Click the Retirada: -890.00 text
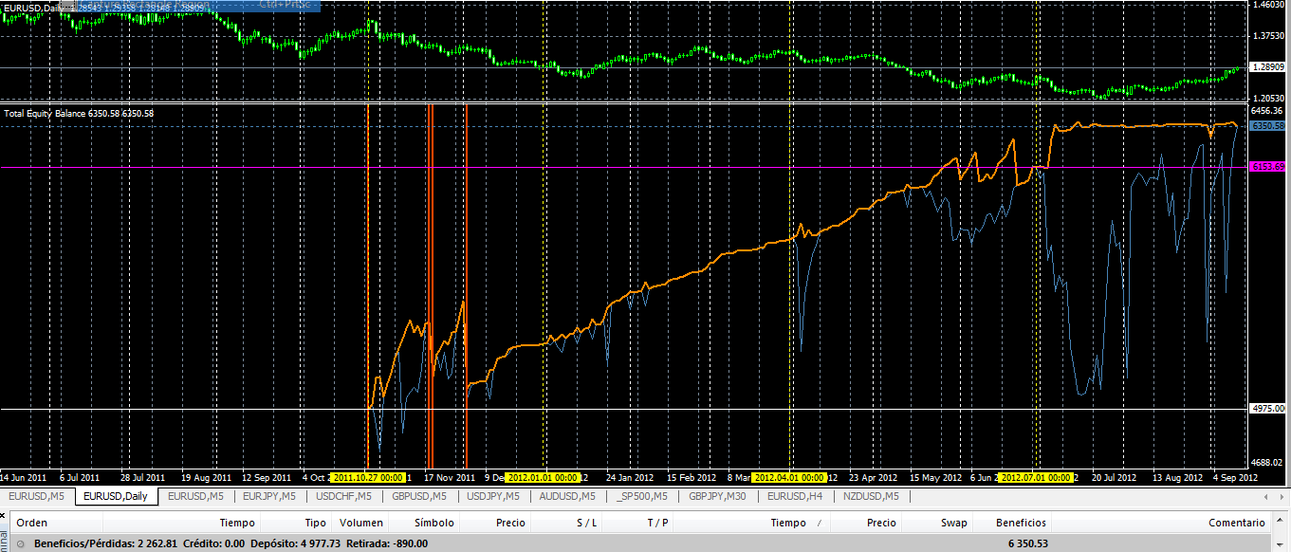 (387, 544)
